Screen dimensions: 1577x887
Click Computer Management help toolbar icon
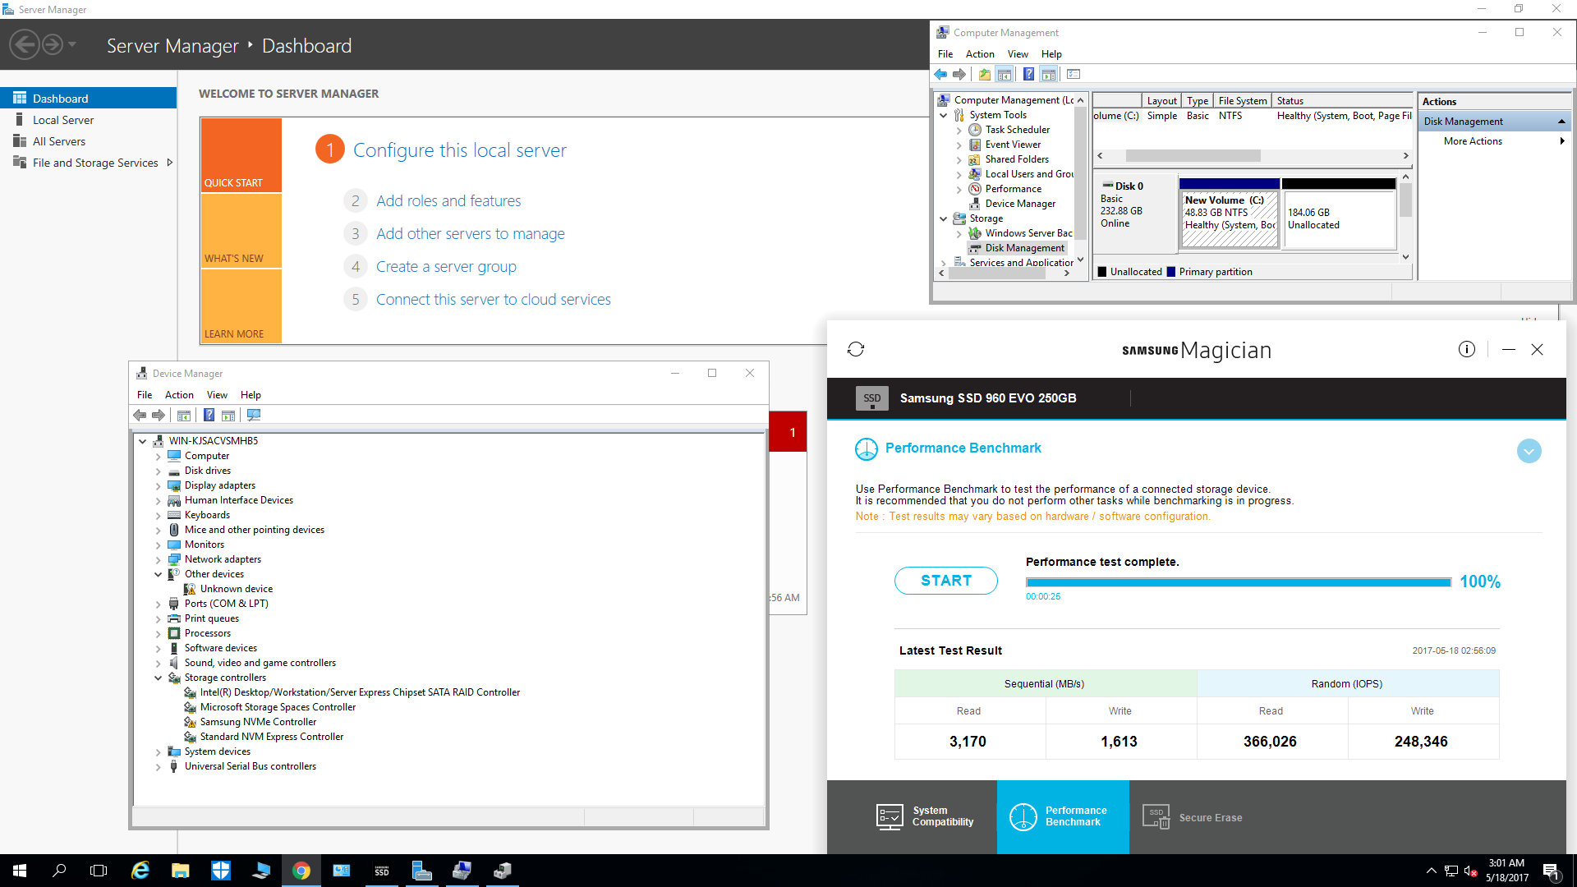tap(1028, 75)
